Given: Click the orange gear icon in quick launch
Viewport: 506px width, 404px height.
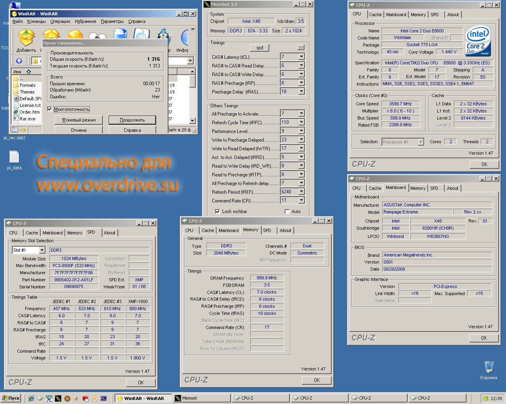Looking at the screenshot, I should pyautogui.click(x=67, y=398).
